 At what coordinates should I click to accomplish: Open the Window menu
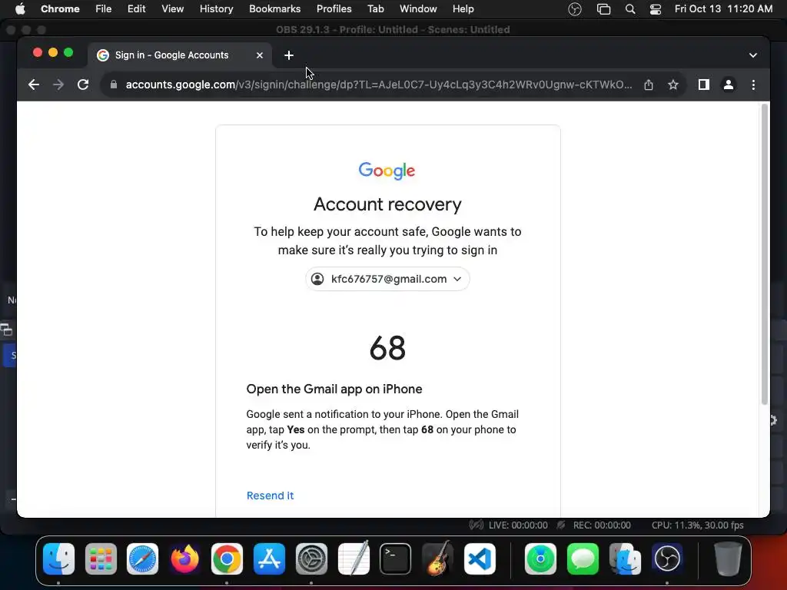[418, 9]
